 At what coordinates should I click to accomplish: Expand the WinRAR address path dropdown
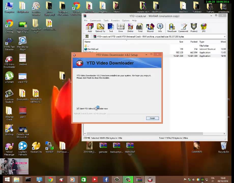[x=224, y=37]
